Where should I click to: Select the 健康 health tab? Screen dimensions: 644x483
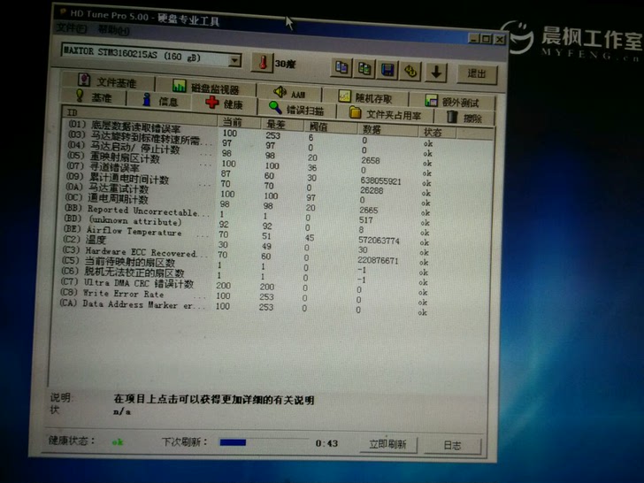click(x=225, y=103)
